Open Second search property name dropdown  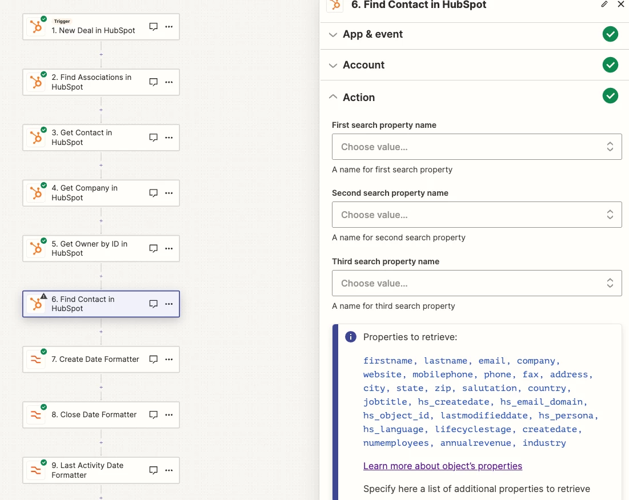[x=476, y=215]
